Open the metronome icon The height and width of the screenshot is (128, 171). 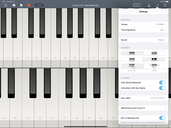pyautogui.click(x=149, y=5)
